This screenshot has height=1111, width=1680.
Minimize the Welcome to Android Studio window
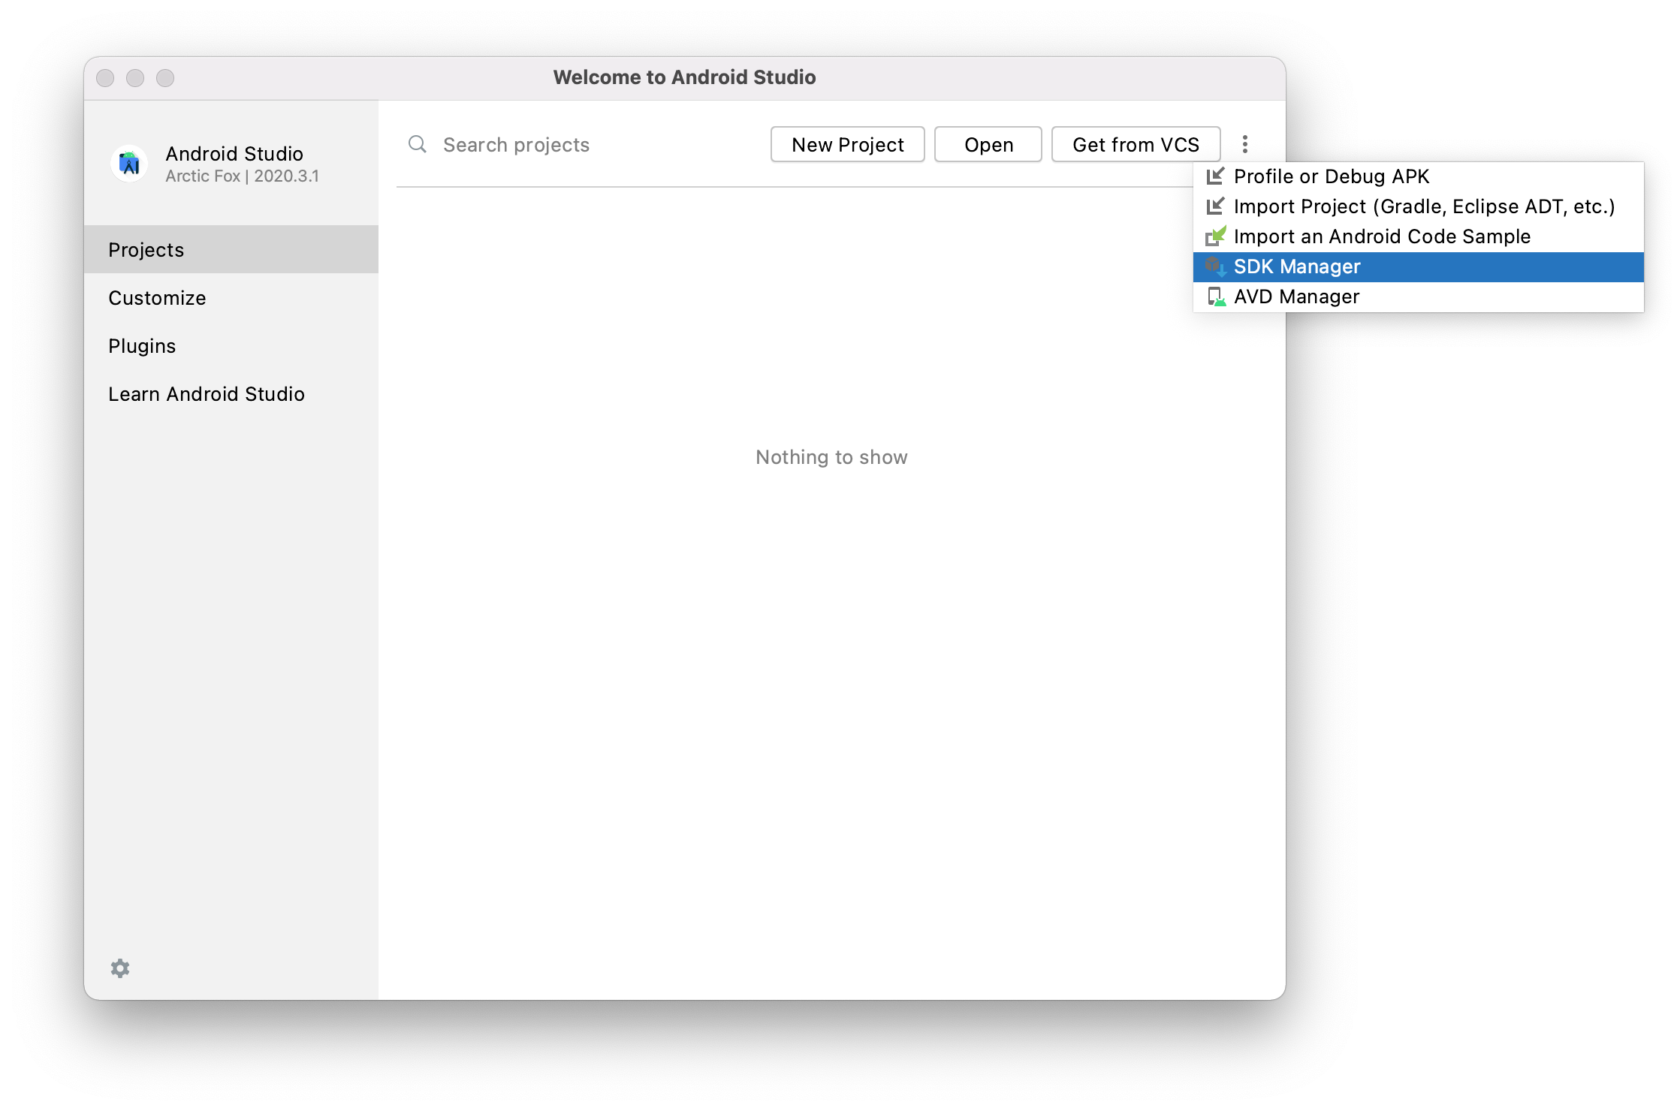pyautogui.click(x=135, y=78)
